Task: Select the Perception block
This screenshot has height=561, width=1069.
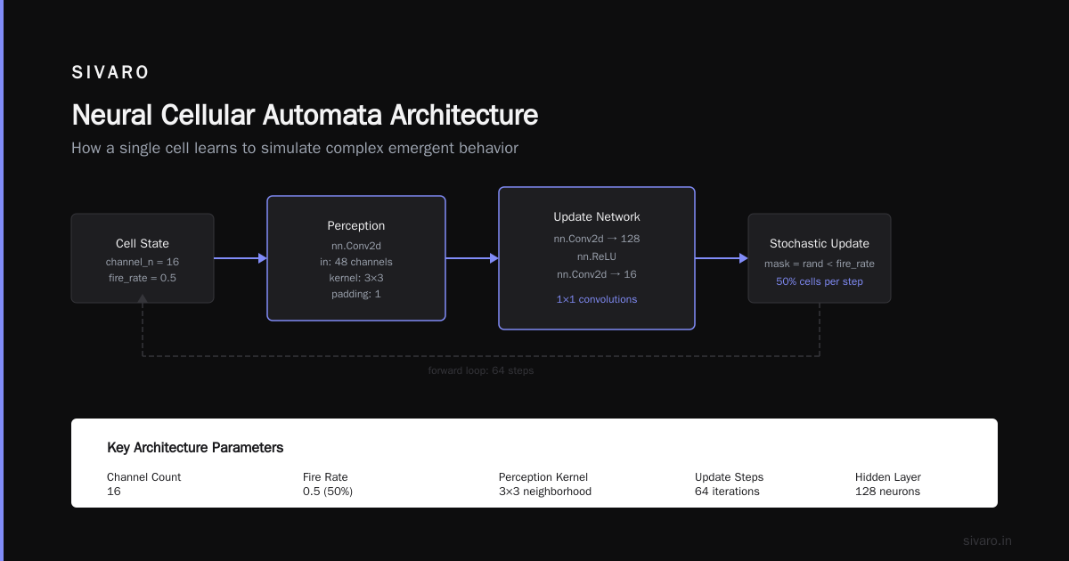Action: [x=356, y=258]
